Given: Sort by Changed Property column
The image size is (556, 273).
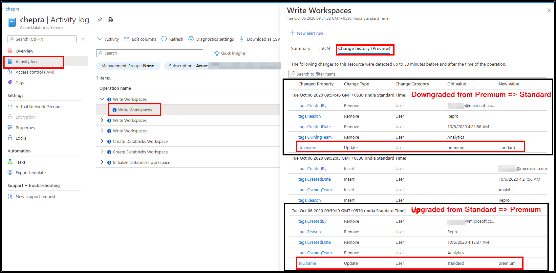Looking at the screenshot, I should tap(316, 84).
